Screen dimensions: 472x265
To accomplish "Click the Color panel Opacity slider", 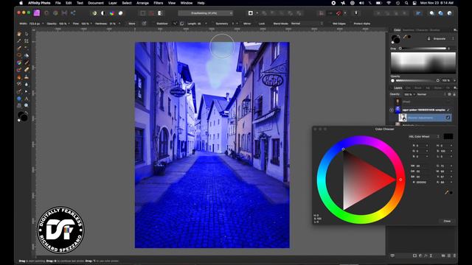I will click(417, 80).
